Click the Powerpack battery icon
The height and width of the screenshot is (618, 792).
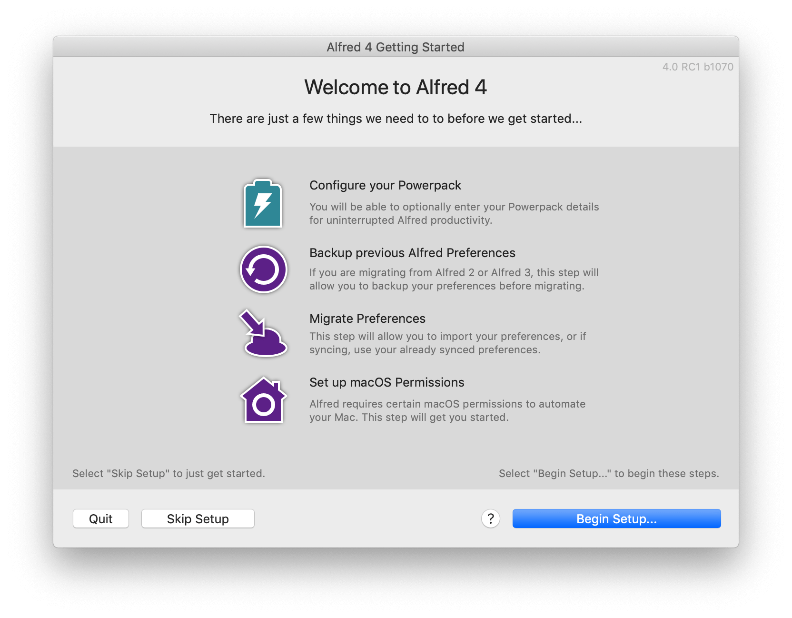263,204
